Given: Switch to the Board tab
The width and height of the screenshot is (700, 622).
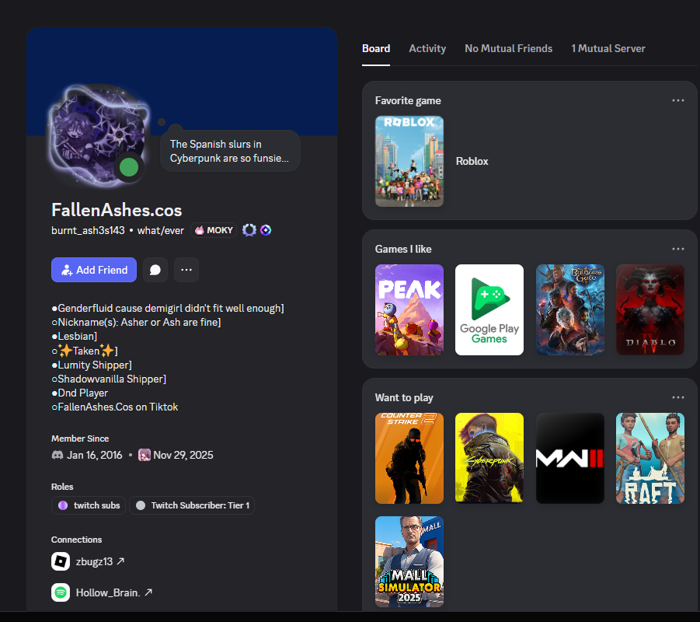Looking at the screenshot, I should pos(376,48).
